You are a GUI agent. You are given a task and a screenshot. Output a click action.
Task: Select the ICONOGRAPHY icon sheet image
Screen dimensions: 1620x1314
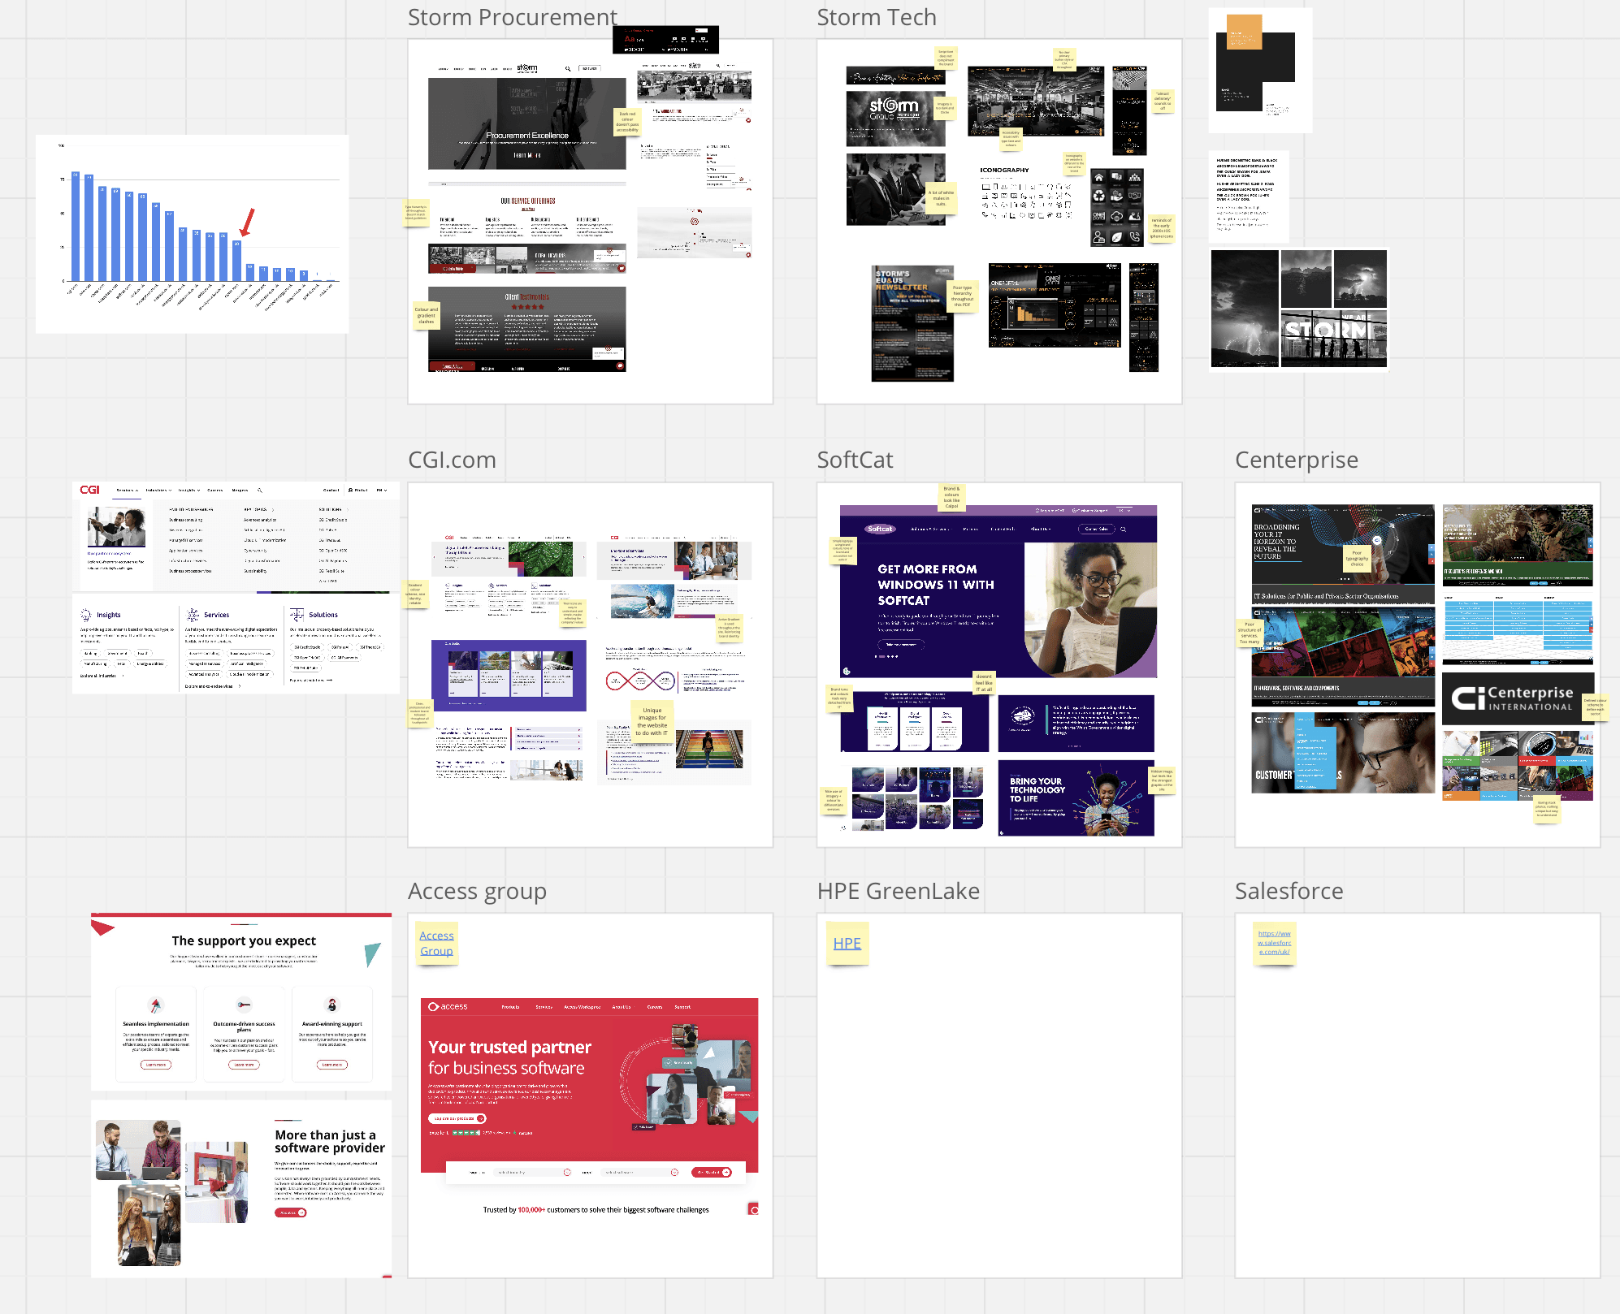pyautogui.click(x=1025, y=193)
